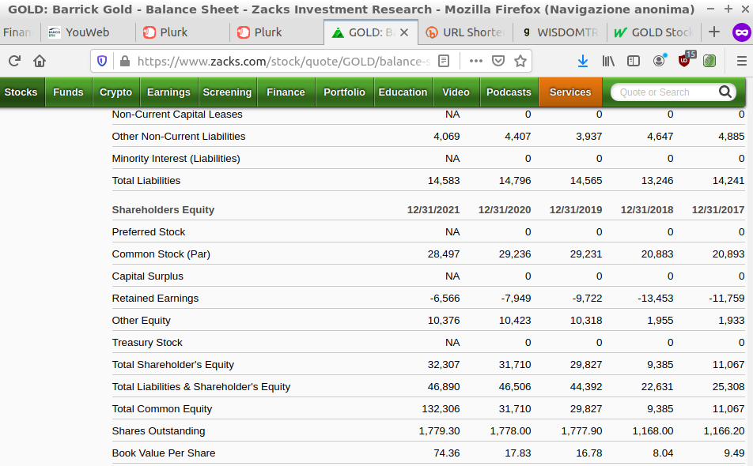
Task: Click Shares Outstanding value 1,779.30
Action: pos(439,431)
